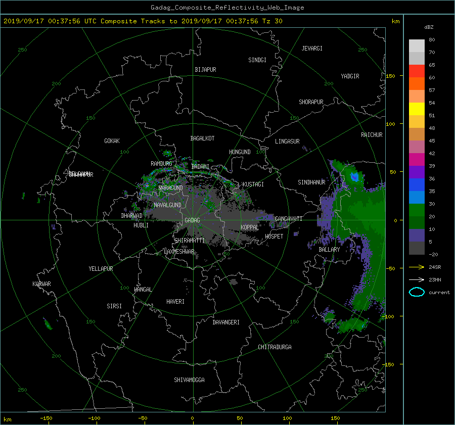Image resolution: width=455 pixels, height=425 pixels.
Task: Click the 100 km x-axis tick label
Action: pos(287,418)
